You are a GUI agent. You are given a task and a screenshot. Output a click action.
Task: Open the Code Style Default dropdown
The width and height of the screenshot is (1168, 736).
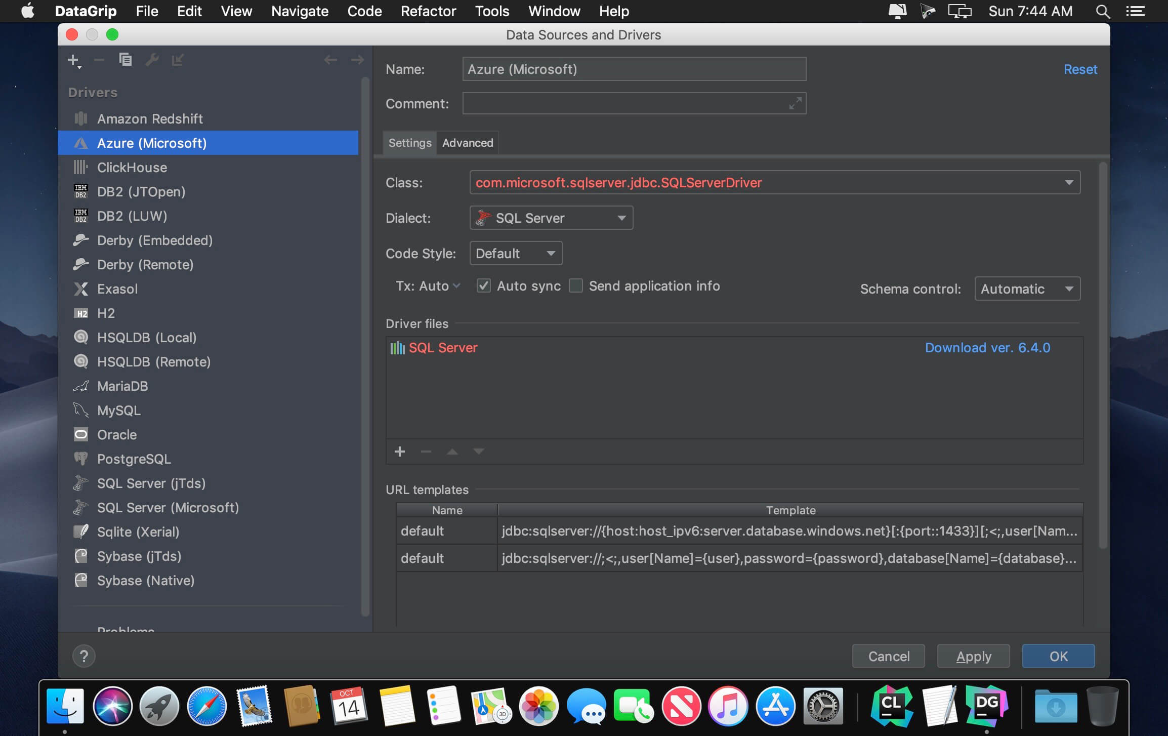coord(516,253)
